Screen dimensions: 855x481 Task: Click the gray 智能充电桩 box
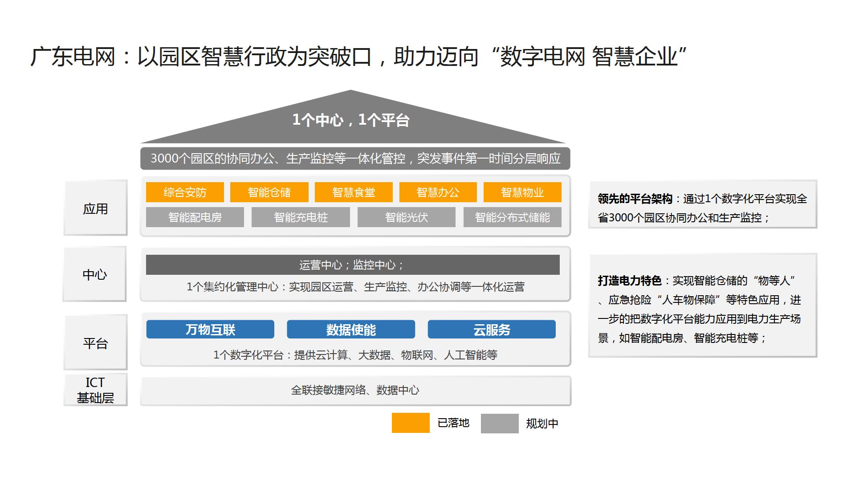tap(301, 217)
